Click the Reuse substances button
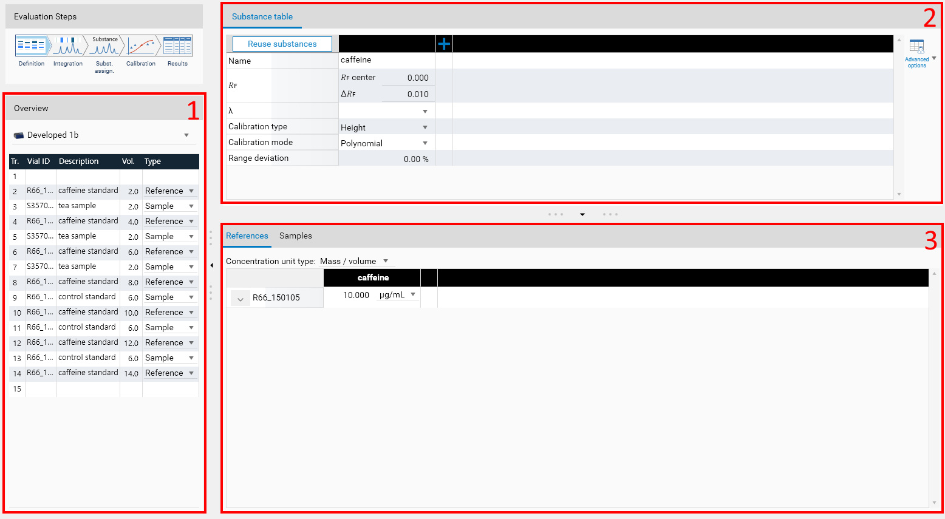 pos(282,44)
